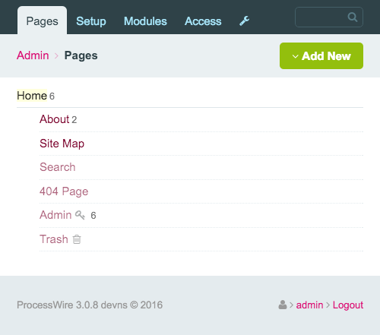This screenshot has width=380, height=335.
Task: Click the magnifier search icon
Action: [x=353, y=17]
